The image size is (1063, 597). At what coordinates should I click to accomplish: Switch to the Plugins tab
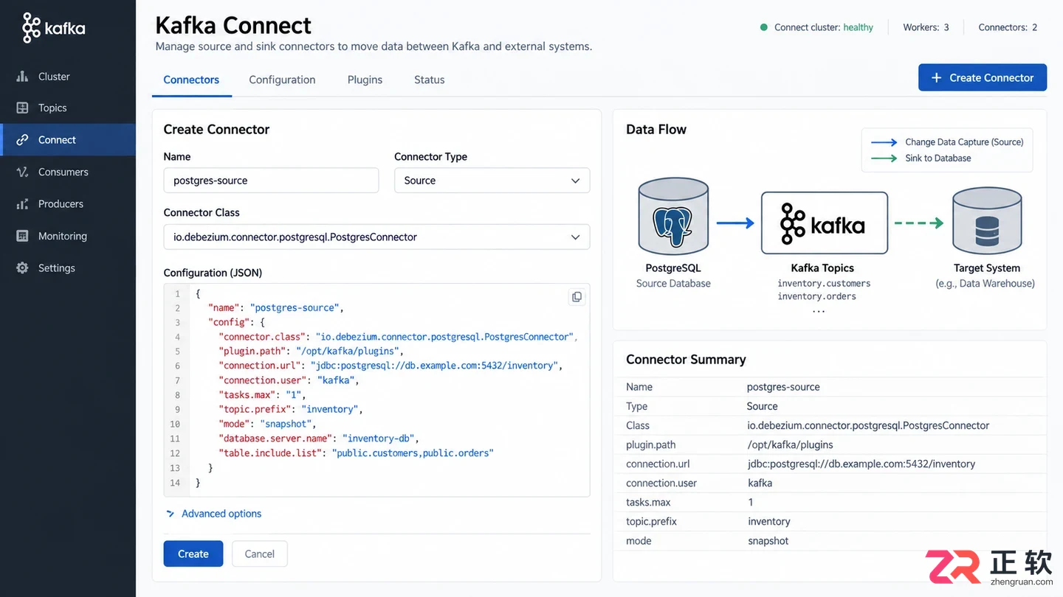(x=365, y=80)
